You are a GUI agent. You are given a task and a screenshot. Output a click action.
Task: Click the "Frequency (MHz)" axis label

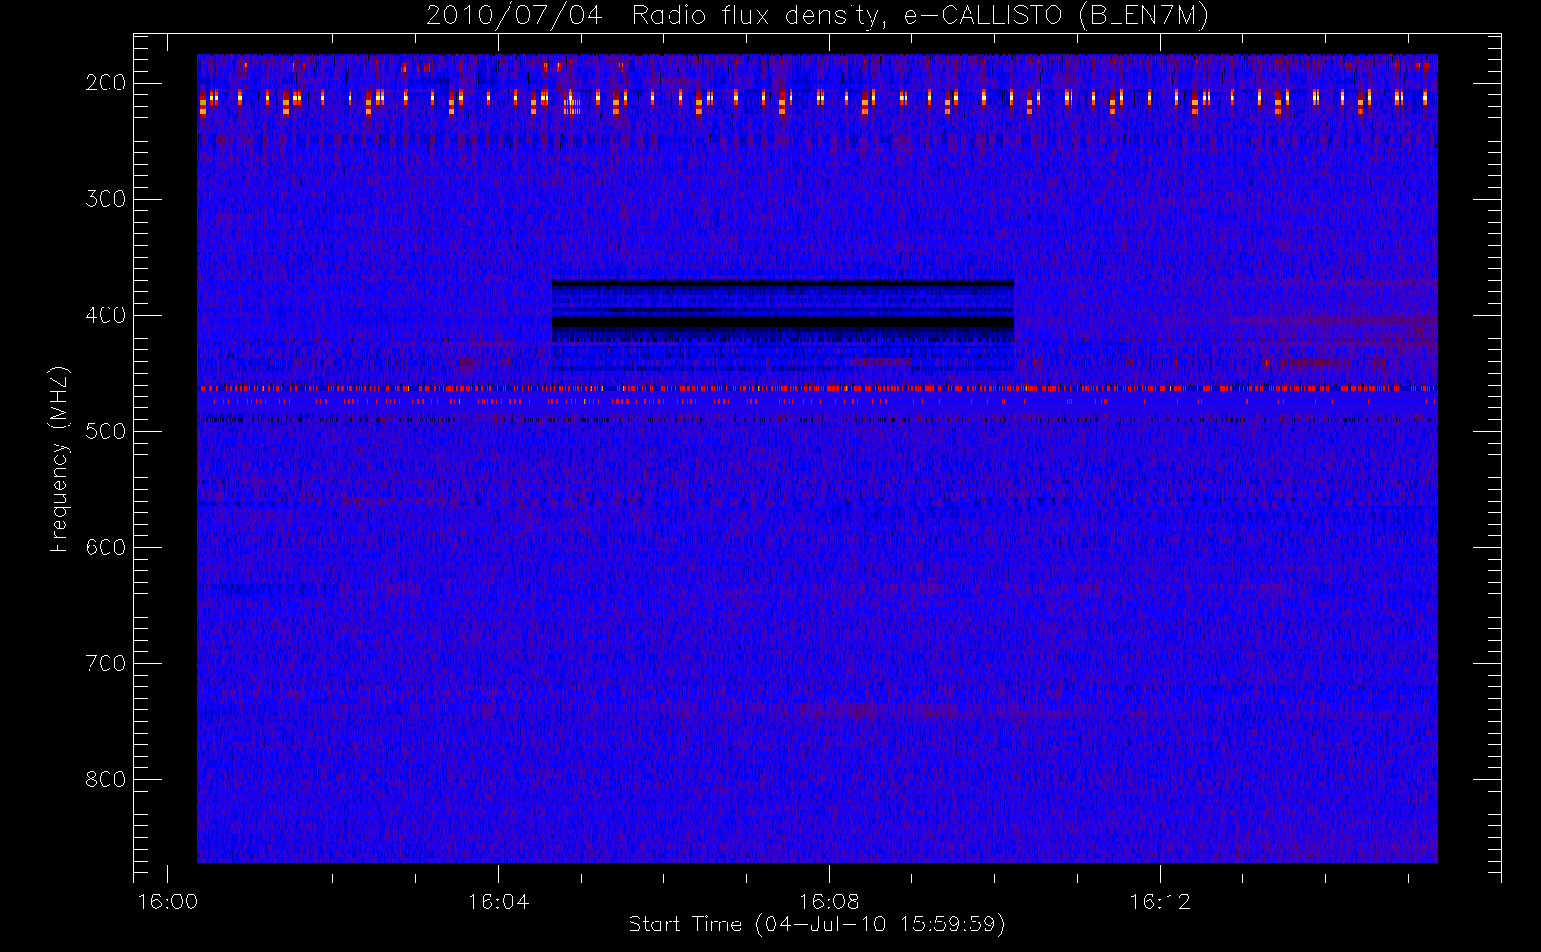(59, 459)
